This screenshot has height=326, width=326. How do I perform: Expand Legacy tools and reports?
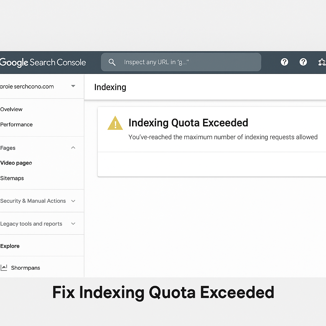point(73,223)
